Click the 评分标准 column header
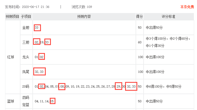The image size is (197, 110). (169, 16)
